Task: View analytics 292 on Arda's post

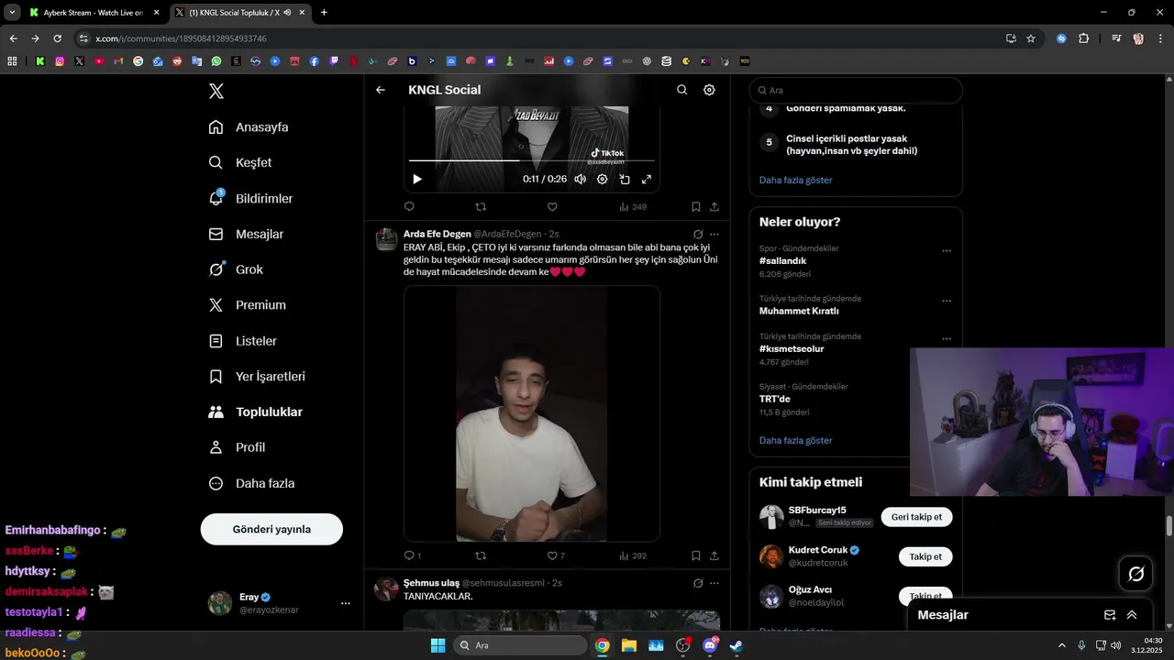Action: point(633,555)
